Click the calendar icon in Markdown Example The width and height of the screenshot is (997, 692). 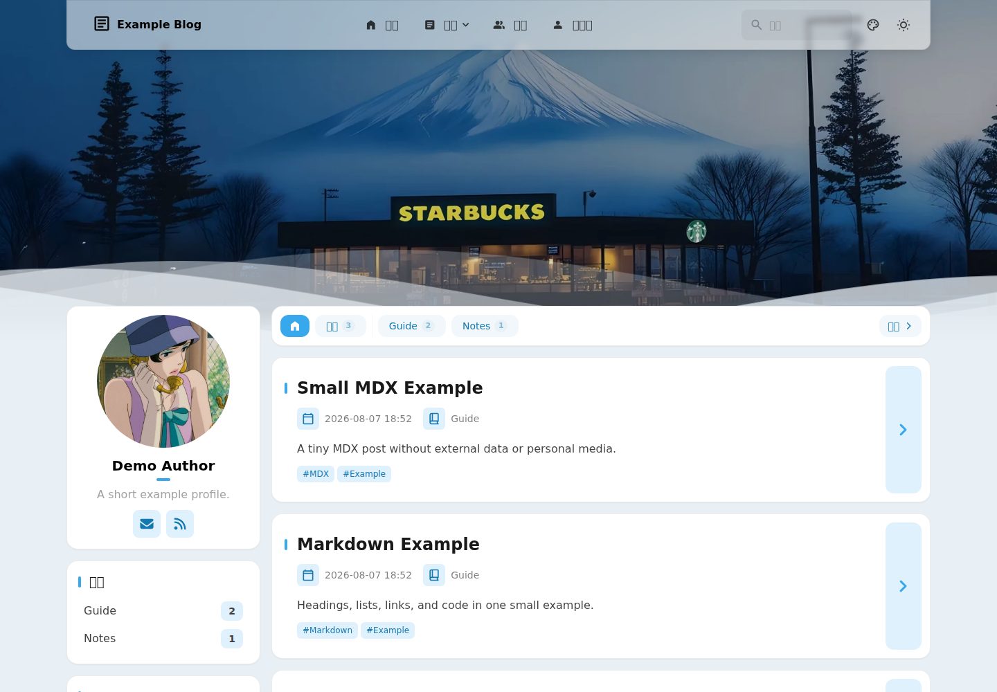click(x=308, y=575)
